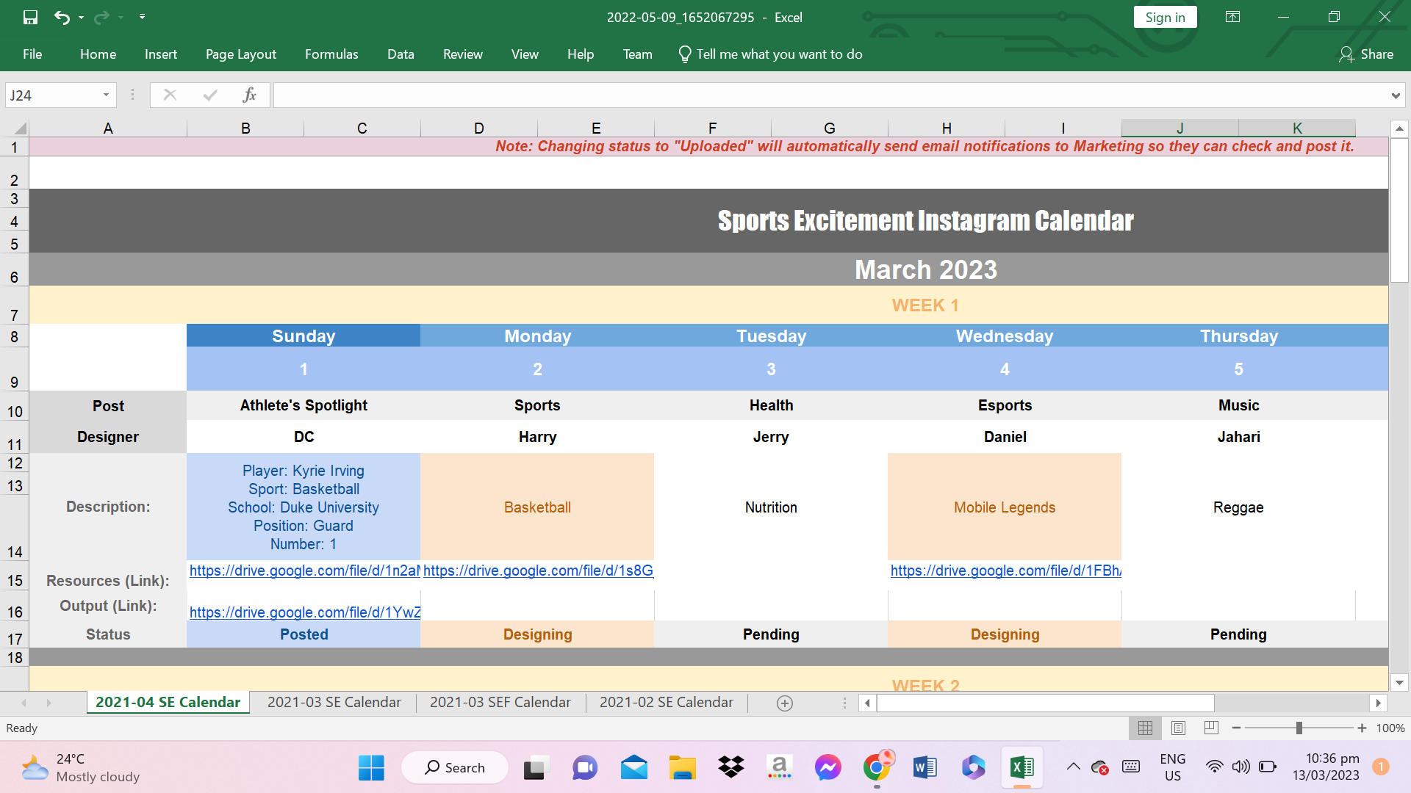Screen dimensions: 1411x793
Task: Click the Insert Function fx icon
Action: [249, 95]
